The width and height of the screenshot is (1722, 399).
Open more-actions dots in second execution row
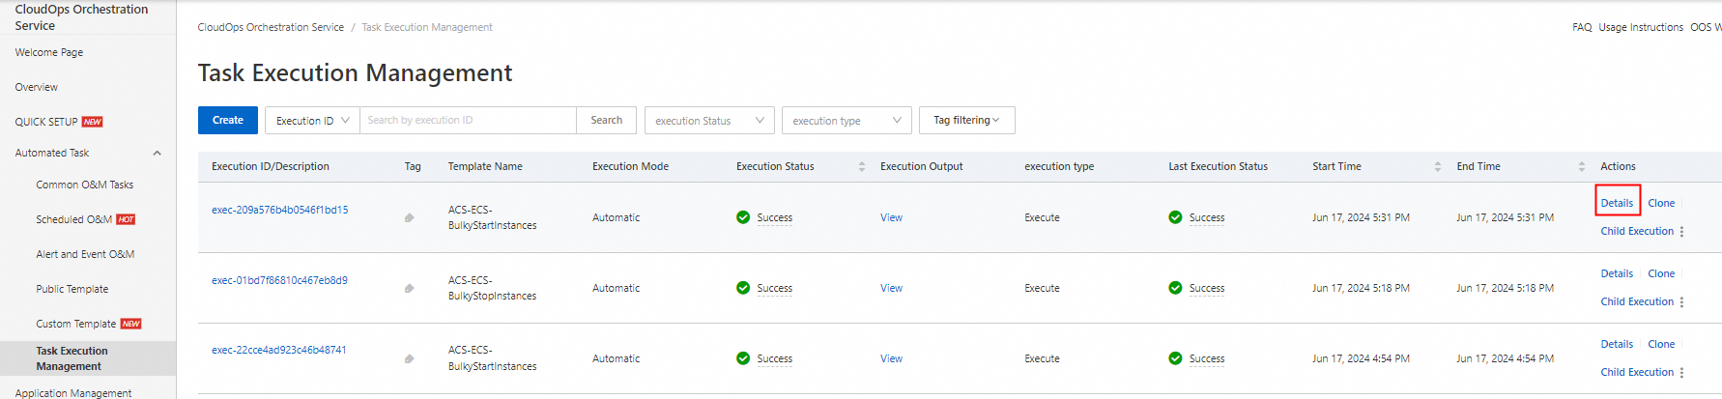[x=1681, y=302]
